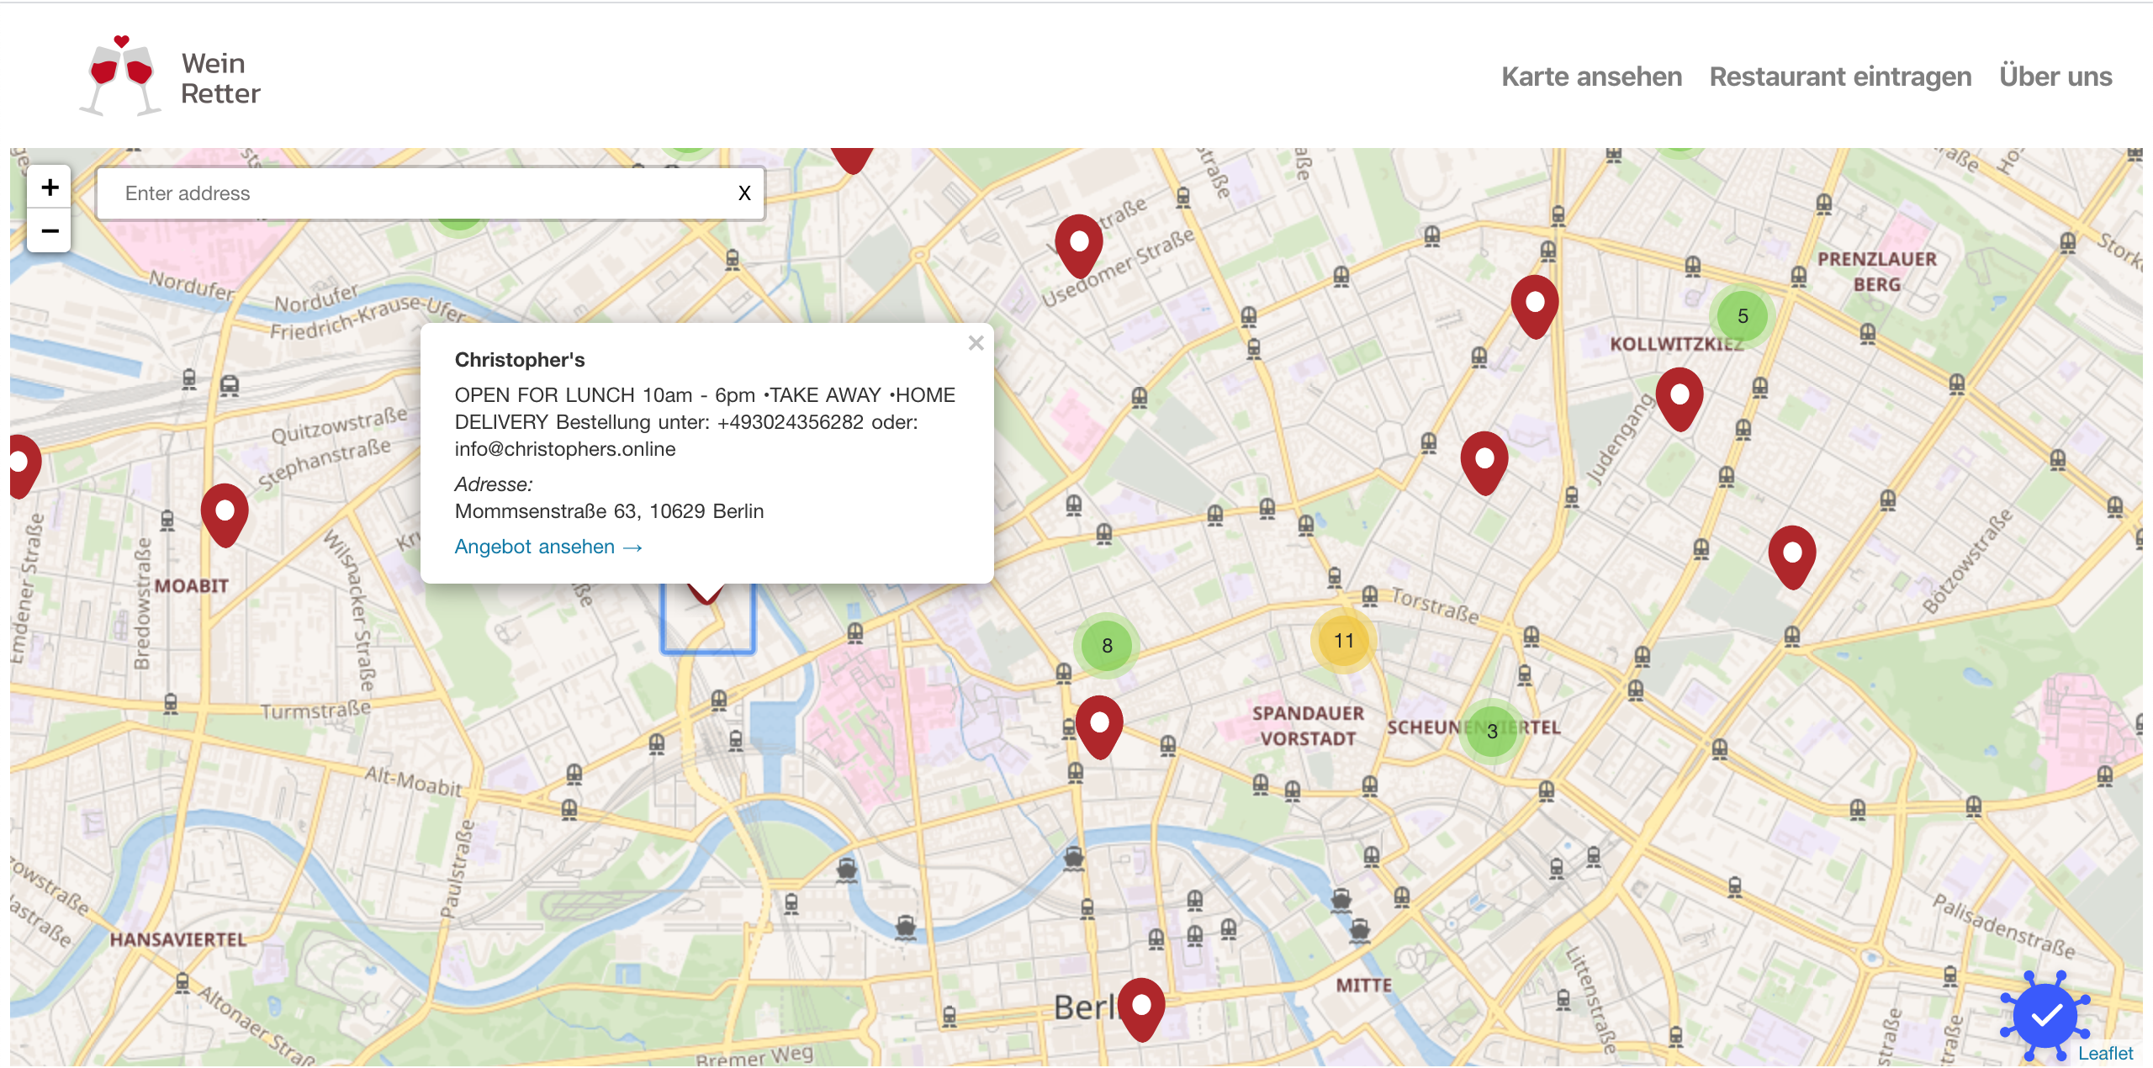2153x1068 pixels.
Task: Open Karte ansehen menu item
Action: 1591,77
